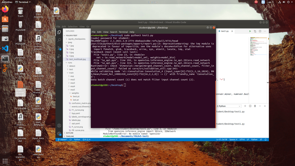Open the VS Code Search view
Image resolution: width=295 pixels, height=166 pixels.
pos(59,40)
